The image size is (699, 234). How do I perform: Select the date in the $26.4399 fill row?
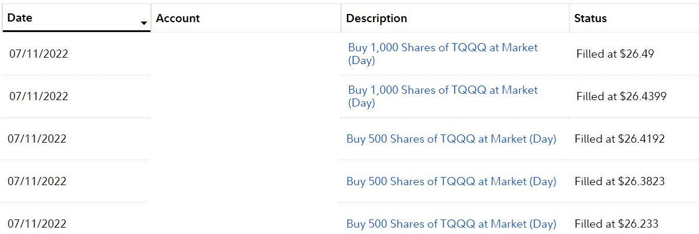tap(38, 97)
